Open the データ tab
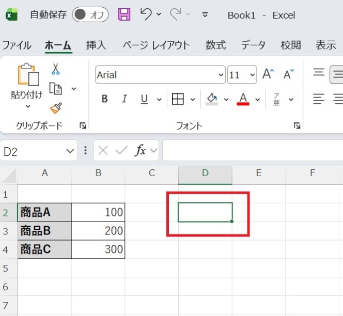 point(253,45)
